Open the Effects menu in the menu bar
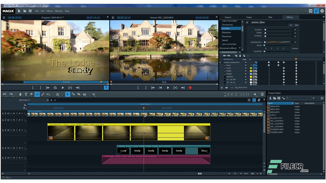The height and width of the screenshot is (183, 326). (50, 11)
